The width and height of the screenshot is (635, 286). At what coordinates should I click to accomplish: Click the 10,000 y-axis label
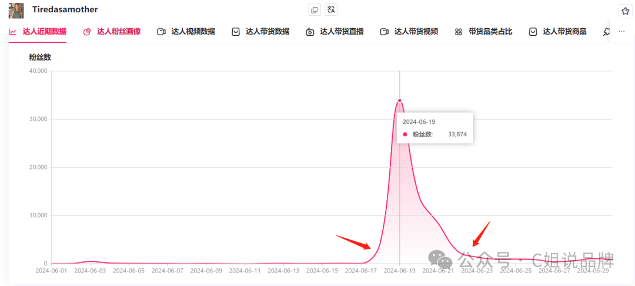tap(38, 216)
